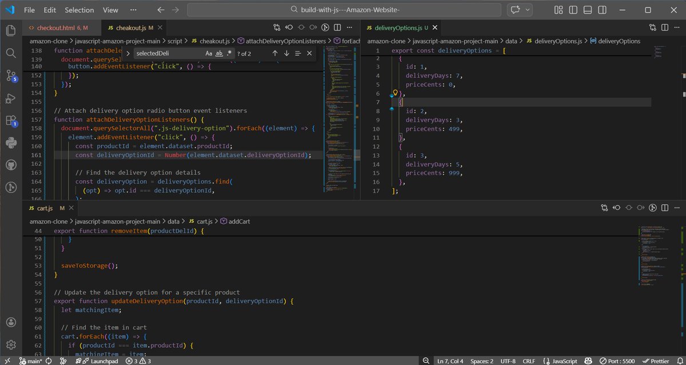This screenshot has width=686, height=365.
Task: Open the Manage gear in activity bar
Action: click(11, 344)
